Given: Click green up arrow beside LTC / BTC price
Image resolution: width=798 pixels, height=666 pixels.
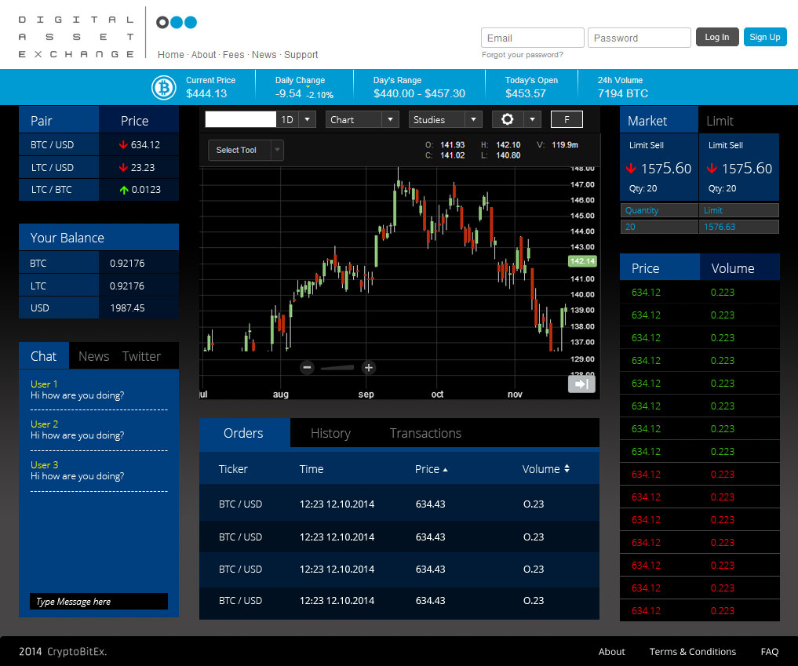Looking at the screenshot, I should tap(124, 190).
